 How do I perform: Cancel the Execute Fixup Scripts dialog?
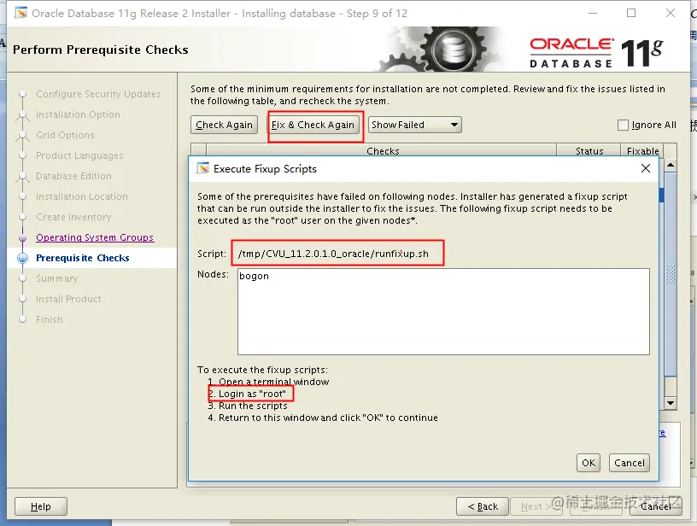pyautogui.click(x=630, y=463)
